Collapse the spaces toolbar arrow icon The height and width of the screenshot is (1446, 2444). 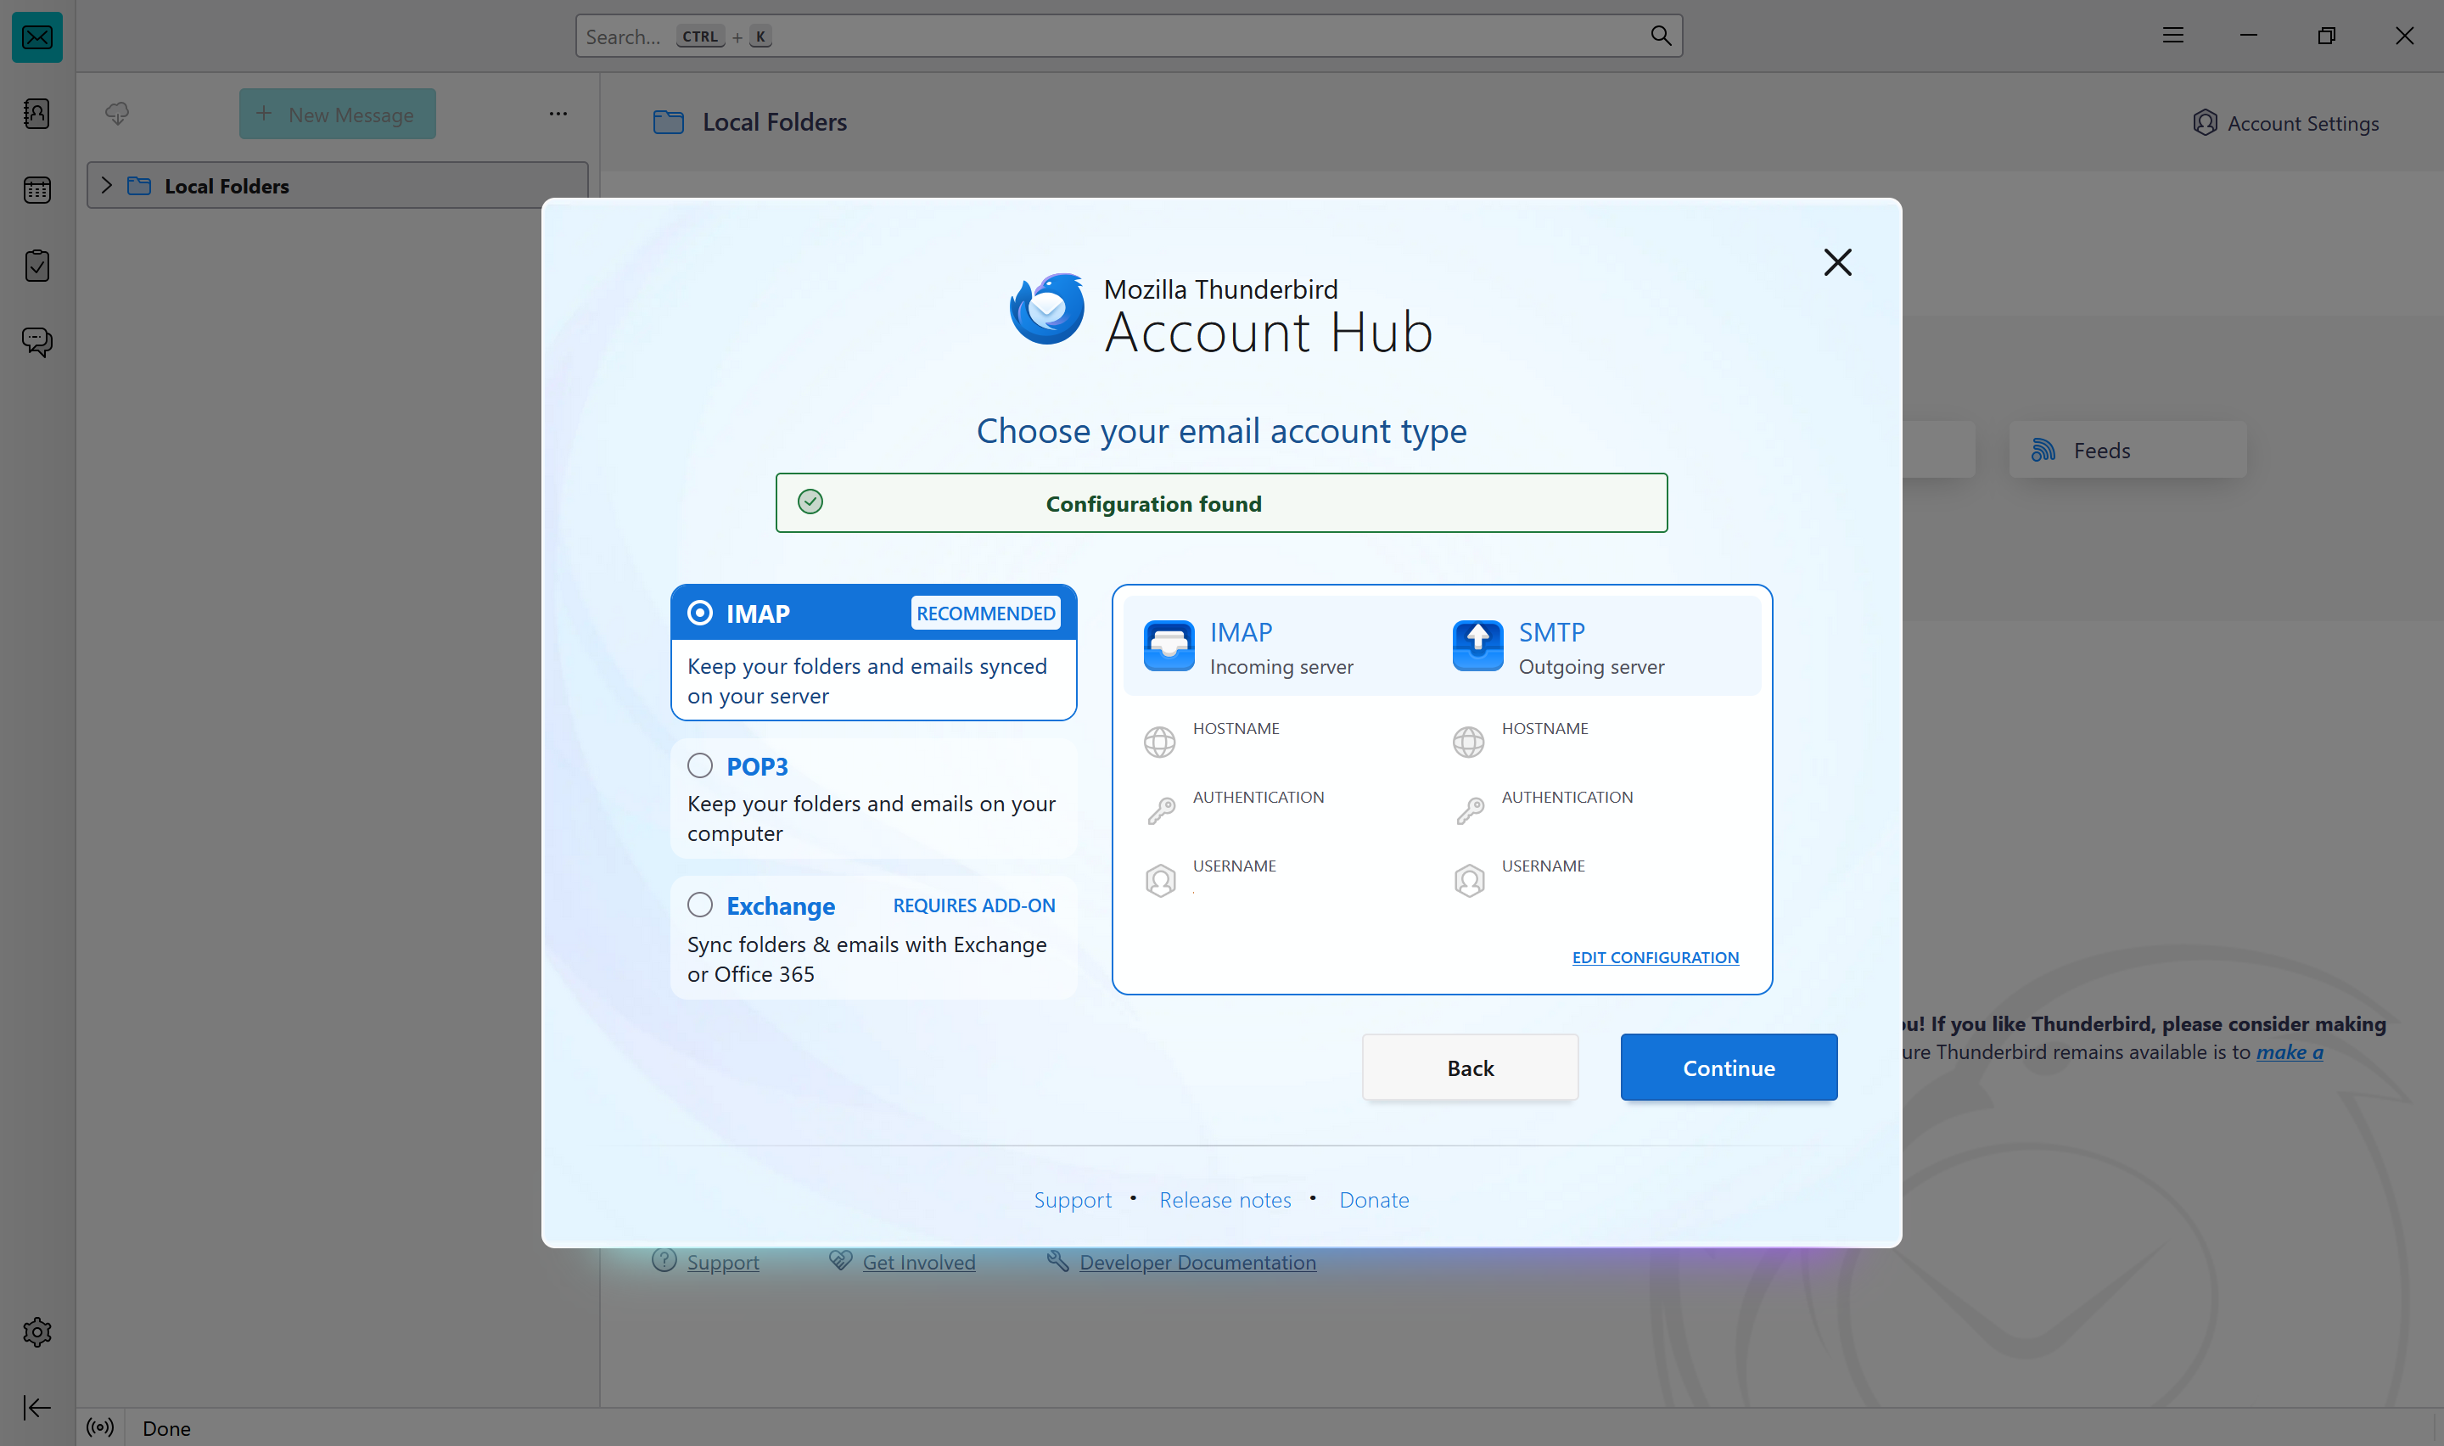click(x=37, y=1407)
